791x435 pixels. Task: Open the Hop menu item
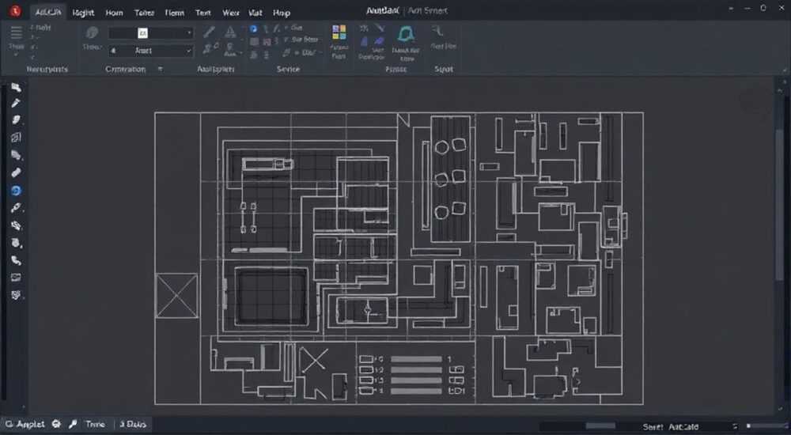(x=281, y=13)
